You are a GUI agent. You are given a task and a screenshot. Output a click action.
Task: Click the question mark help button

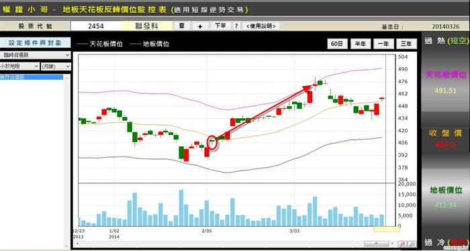click(x=236, y=26)
